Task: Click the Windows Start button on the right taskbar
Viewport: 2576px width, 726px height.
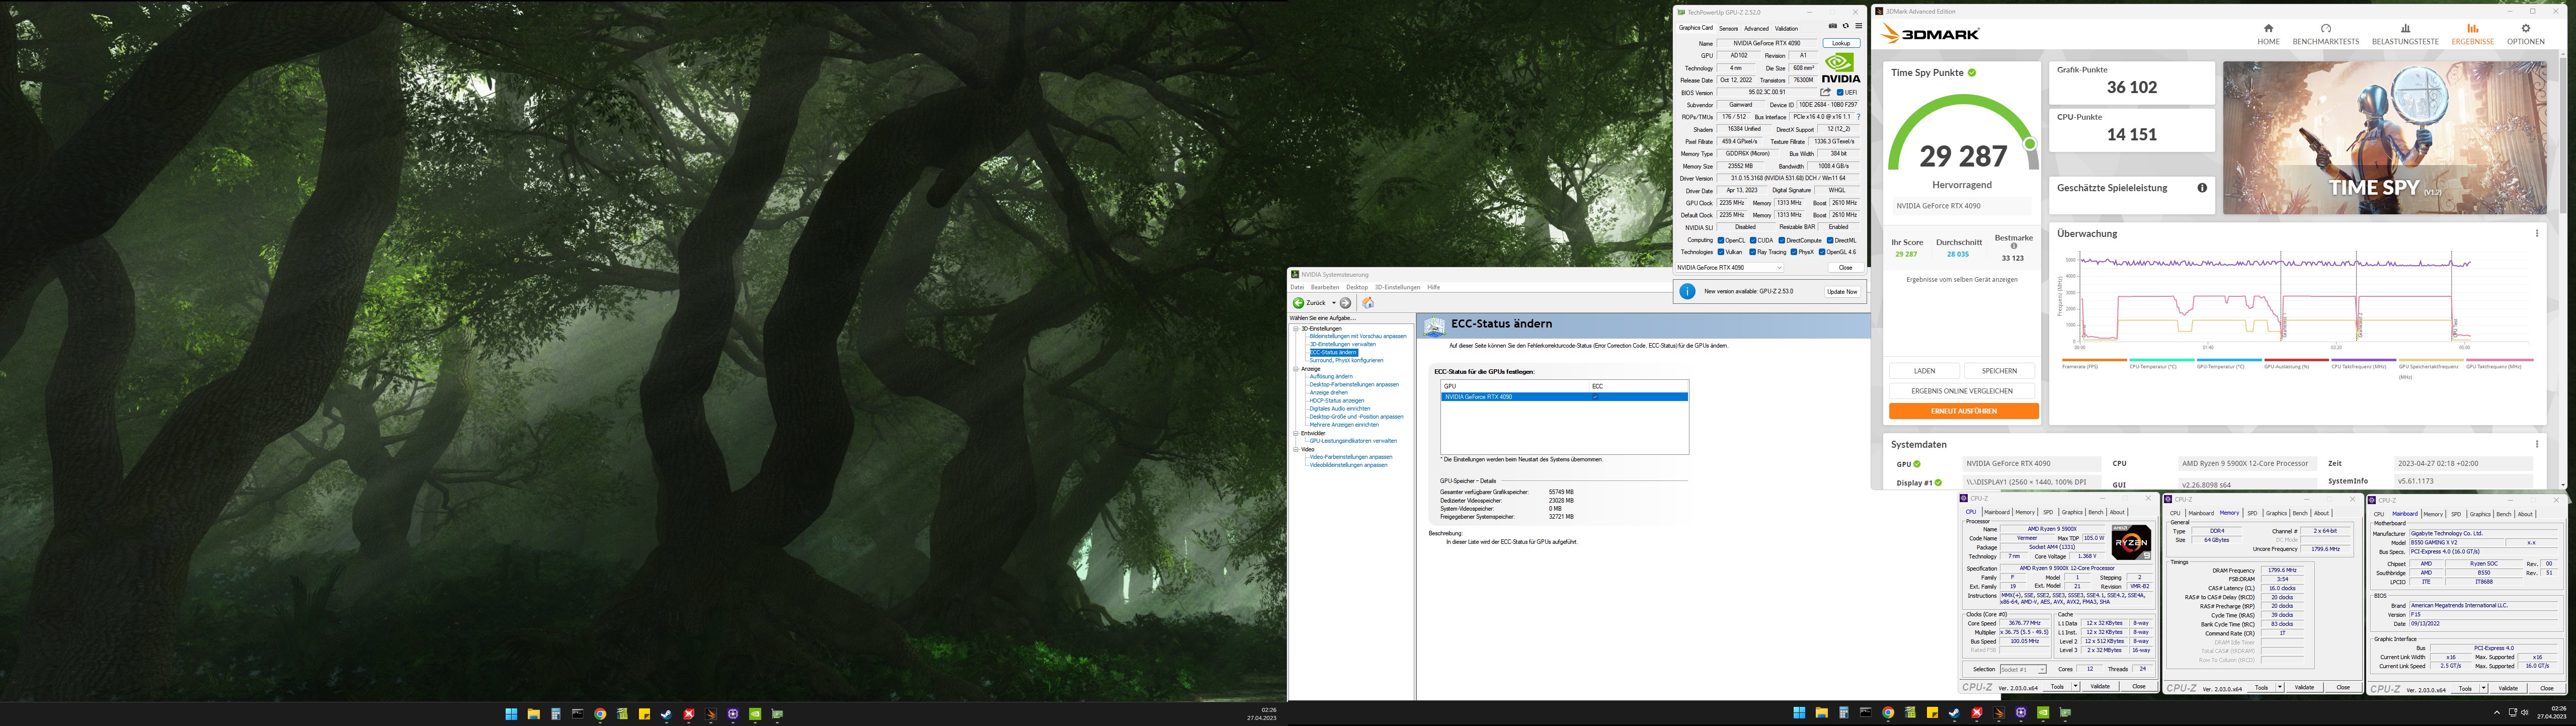Action: tap(1800, 713)
